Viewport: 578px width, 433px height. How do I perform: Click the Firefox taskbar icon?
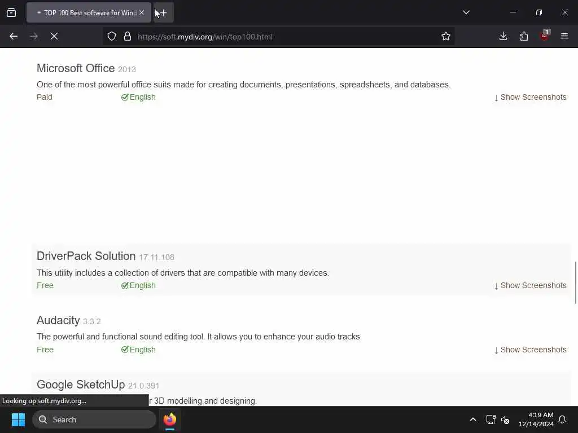click(170, 419)
